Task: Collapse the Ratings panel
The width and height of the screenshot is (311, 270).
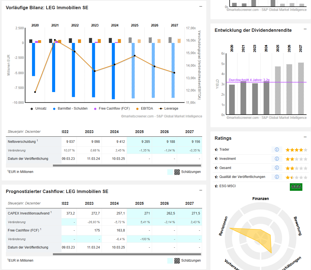Action: (x=305, y=137)
